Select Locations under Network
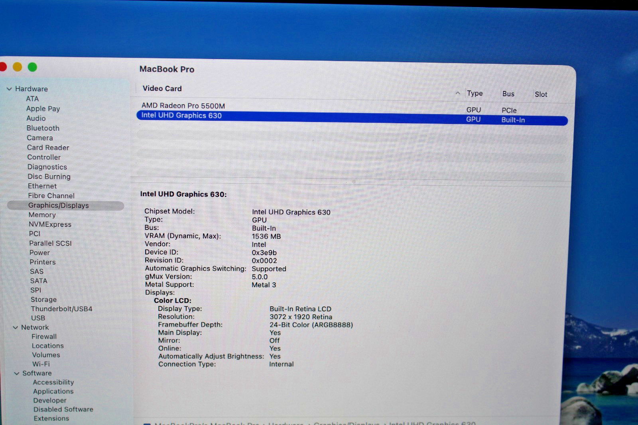 [x=48, y=346]
